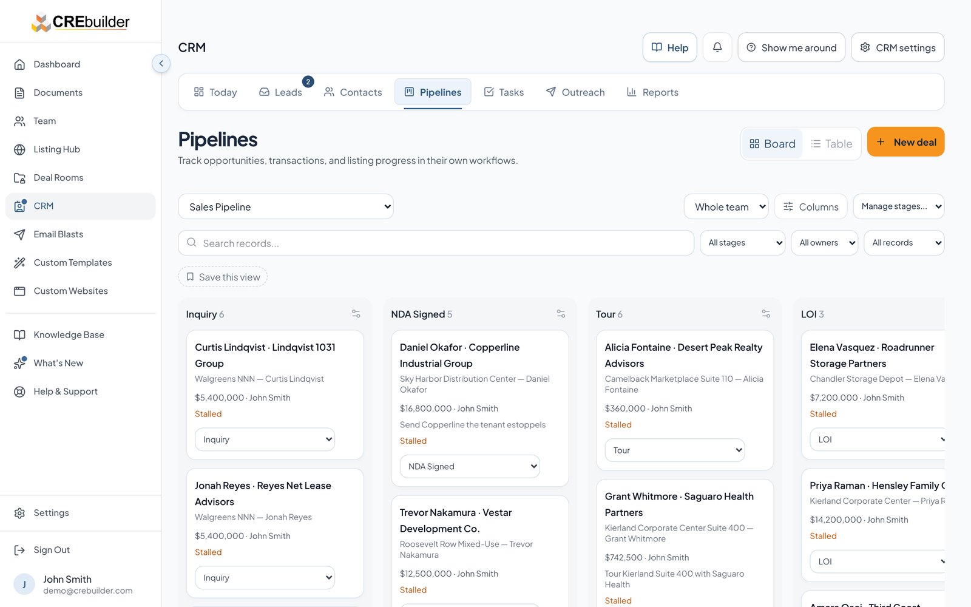971x607 pixels.
Task: Open Listing Hub in sidebar
Action: [x=80, y=149]
